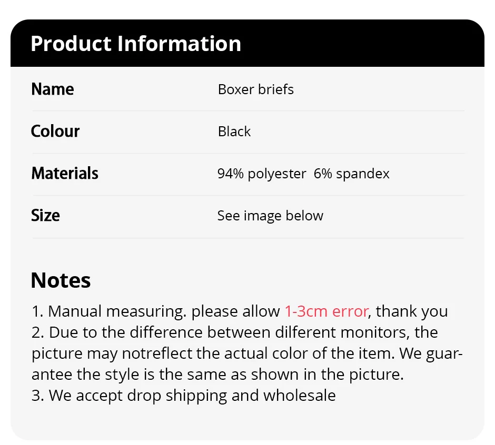Click the Notes heading
The height and width of the screenshot is (445, 495).
coord(61,280)
